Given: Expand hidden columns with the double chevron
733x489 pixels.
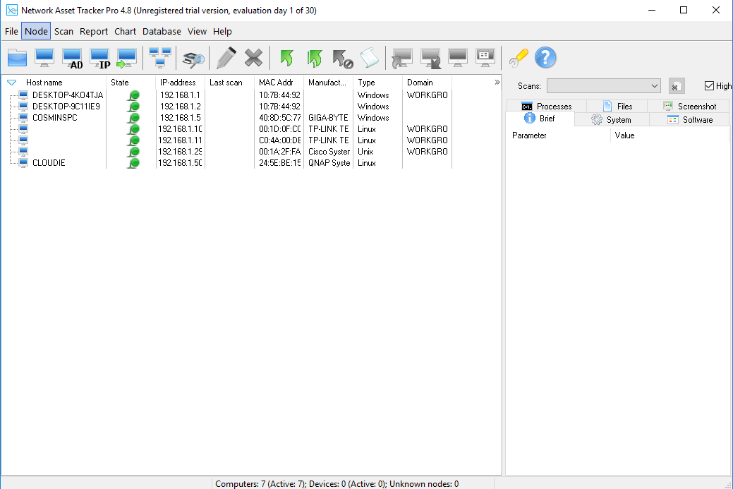Looking at the screenshot, I should tap(497, 83).
